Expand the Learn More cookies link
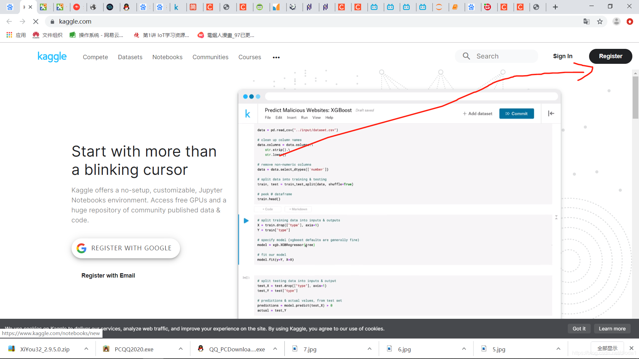639x359 pixels. click(x=613, y=328)
